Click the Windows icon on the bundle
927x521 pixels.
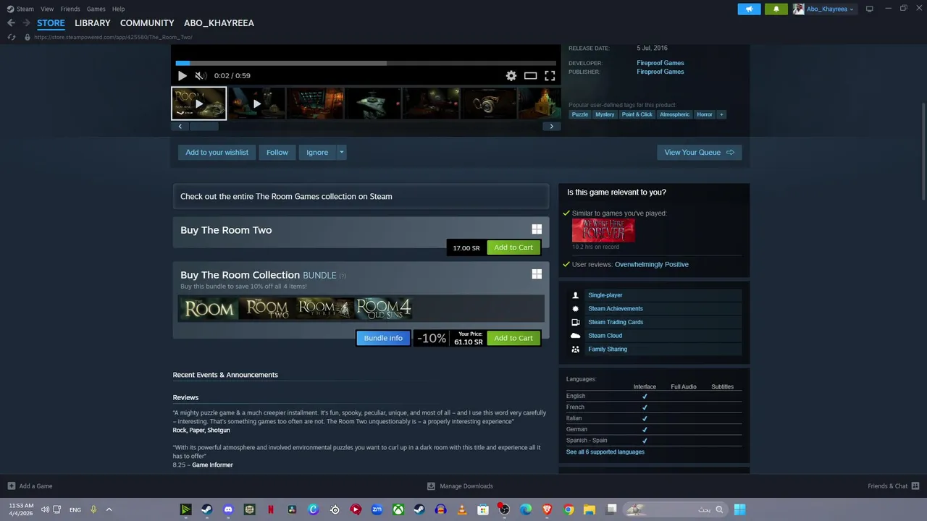(x=537, y=274)
